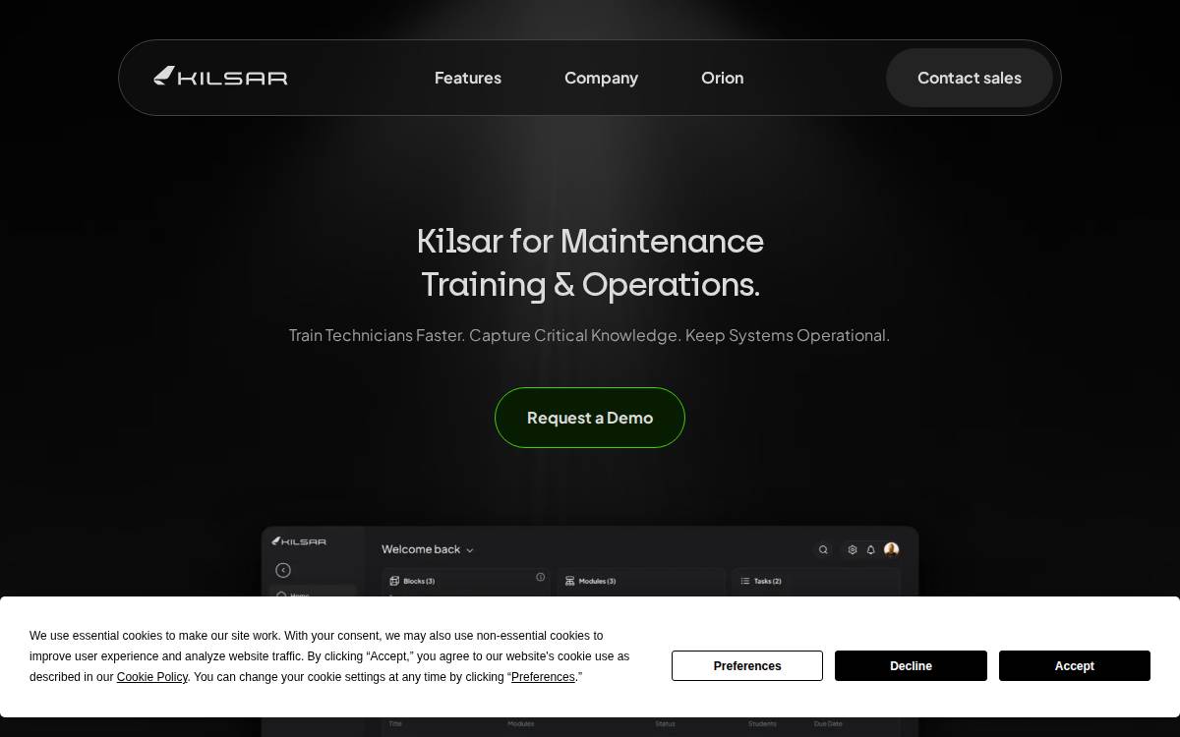Go to the Orion page
The width and height of the screenshot is (1180, 737).
pyautogui.click(x=722, y=78)
